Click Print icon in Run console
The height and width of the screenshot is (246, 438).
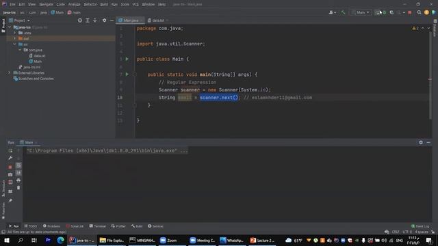(x=18, y=180)
